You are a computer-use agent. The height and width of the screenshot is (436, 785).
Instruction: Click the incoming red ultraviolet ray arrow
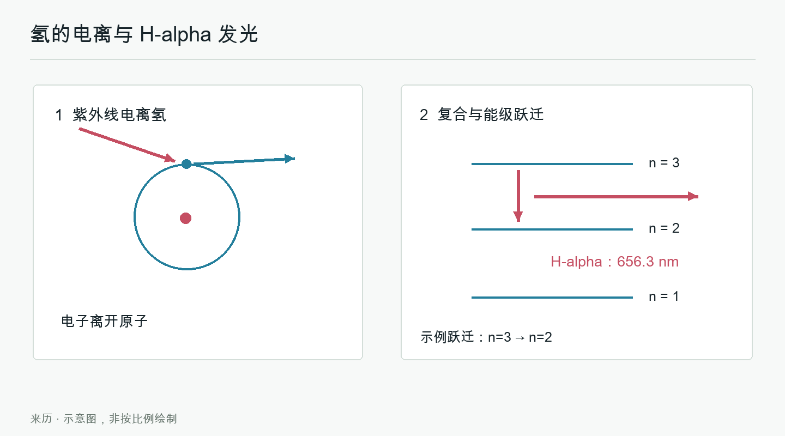tap(127, 145)
